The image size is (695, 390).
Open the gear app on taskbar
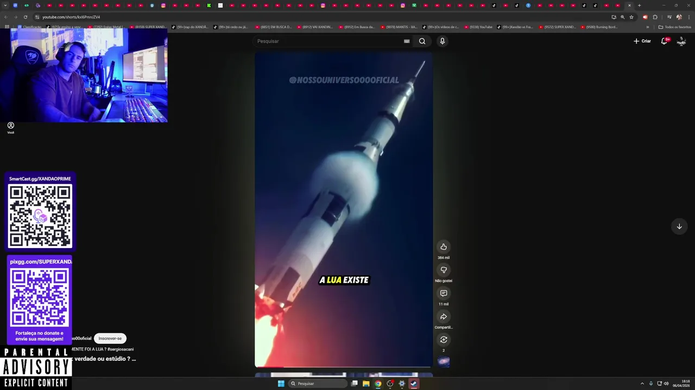(402, 383)
